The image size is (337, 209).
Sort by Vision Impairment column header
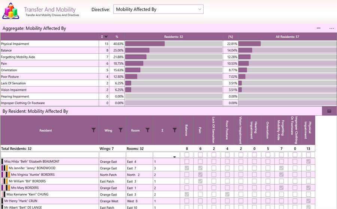coord(240,130)
